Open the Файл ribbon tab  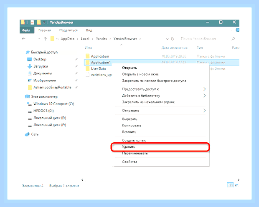(27, 30)
